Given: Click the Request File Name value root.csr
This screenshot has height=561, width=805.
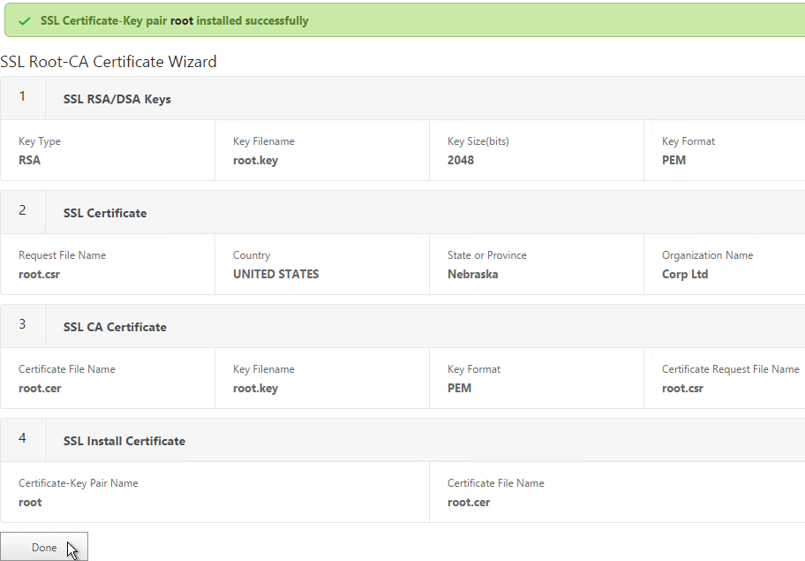Looking at the screenshot, I should (40, 275).
